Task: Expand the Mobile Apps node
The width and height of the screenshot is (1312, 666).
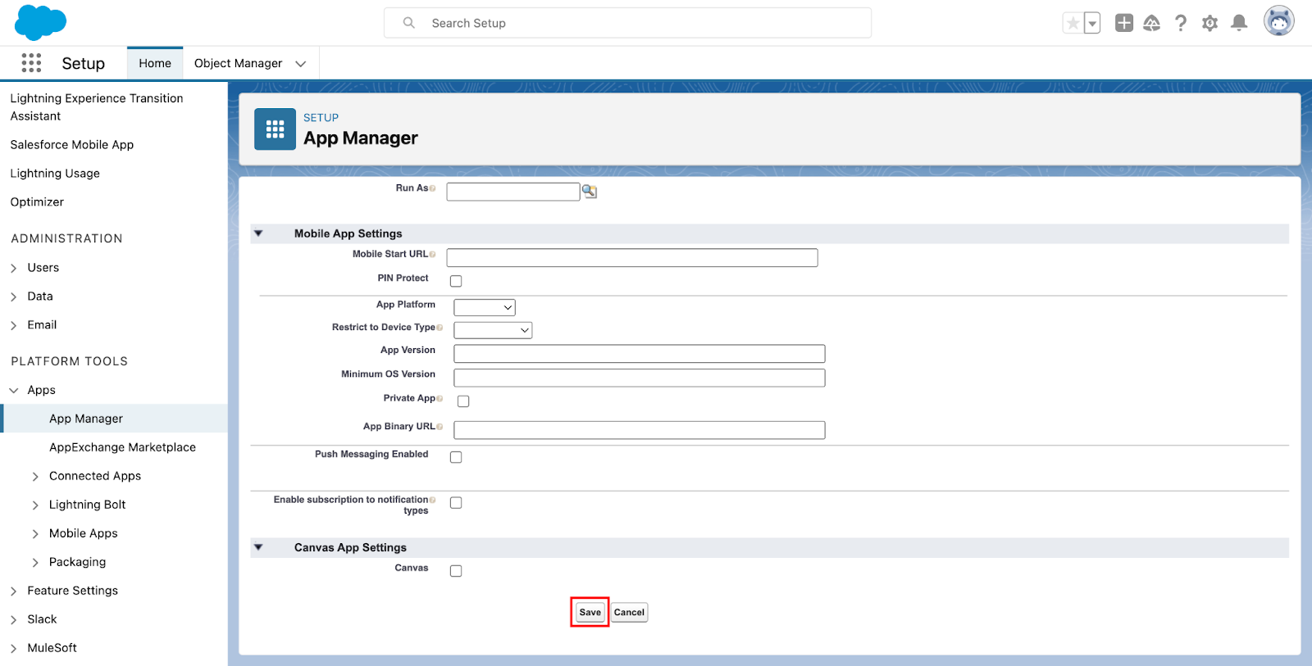Action: (x=35, y=534)
